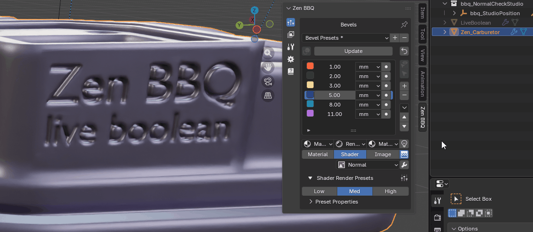Choose the Extend selection mode
The width and height of the screenshot is (533, 232).
pyautogui.click(x=461, y=213)
